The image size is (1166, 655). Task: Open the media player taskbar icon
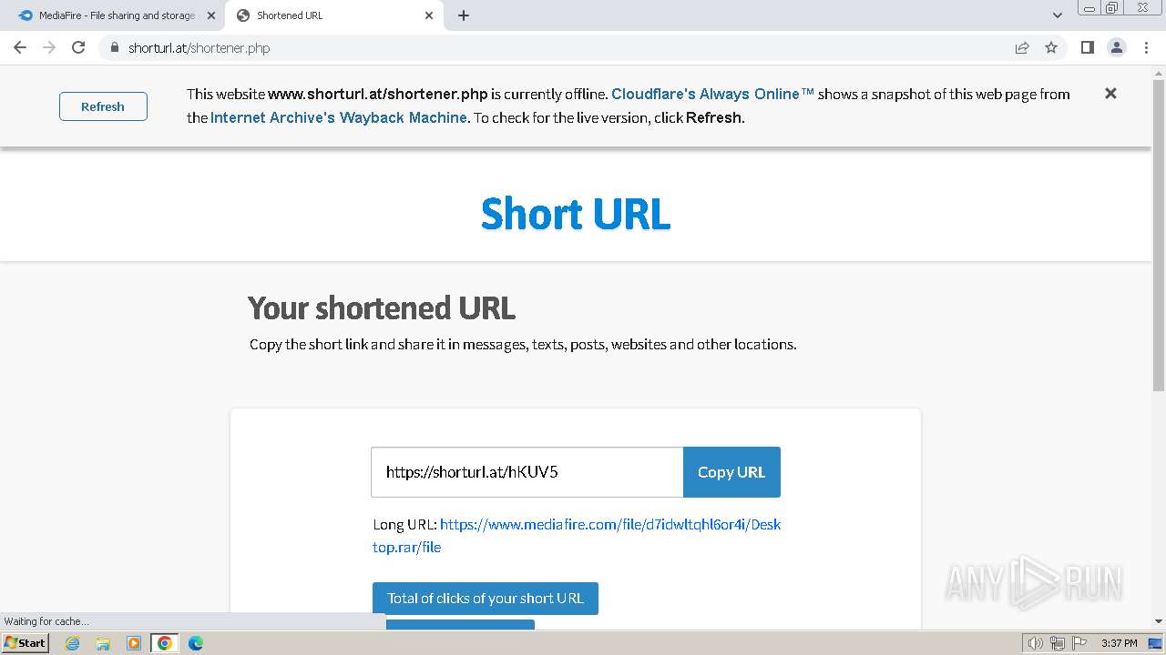134,643
